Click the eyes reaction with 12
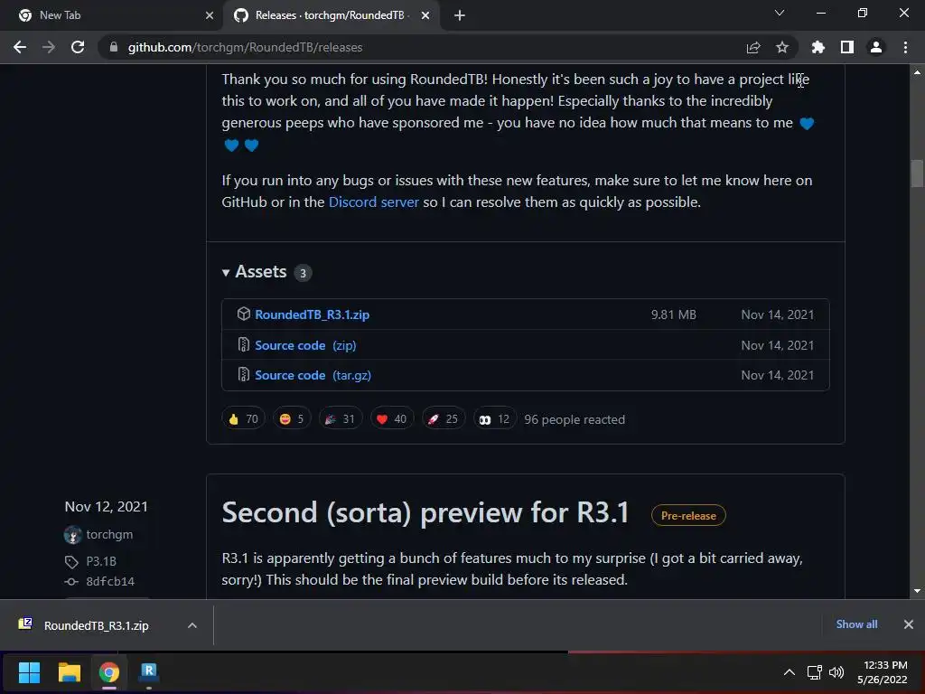 (x=494, y=419)
